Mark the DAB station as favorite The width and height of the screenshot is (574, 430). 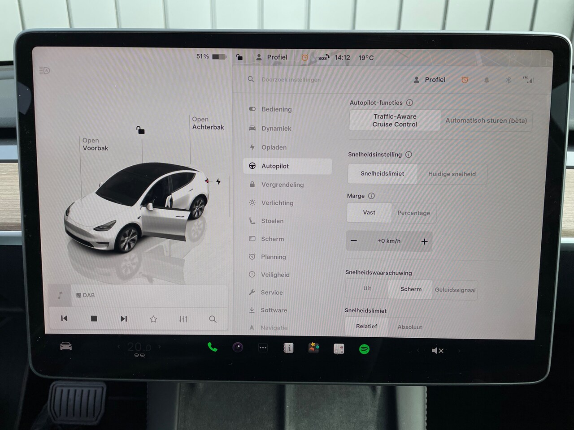(153, 319)
